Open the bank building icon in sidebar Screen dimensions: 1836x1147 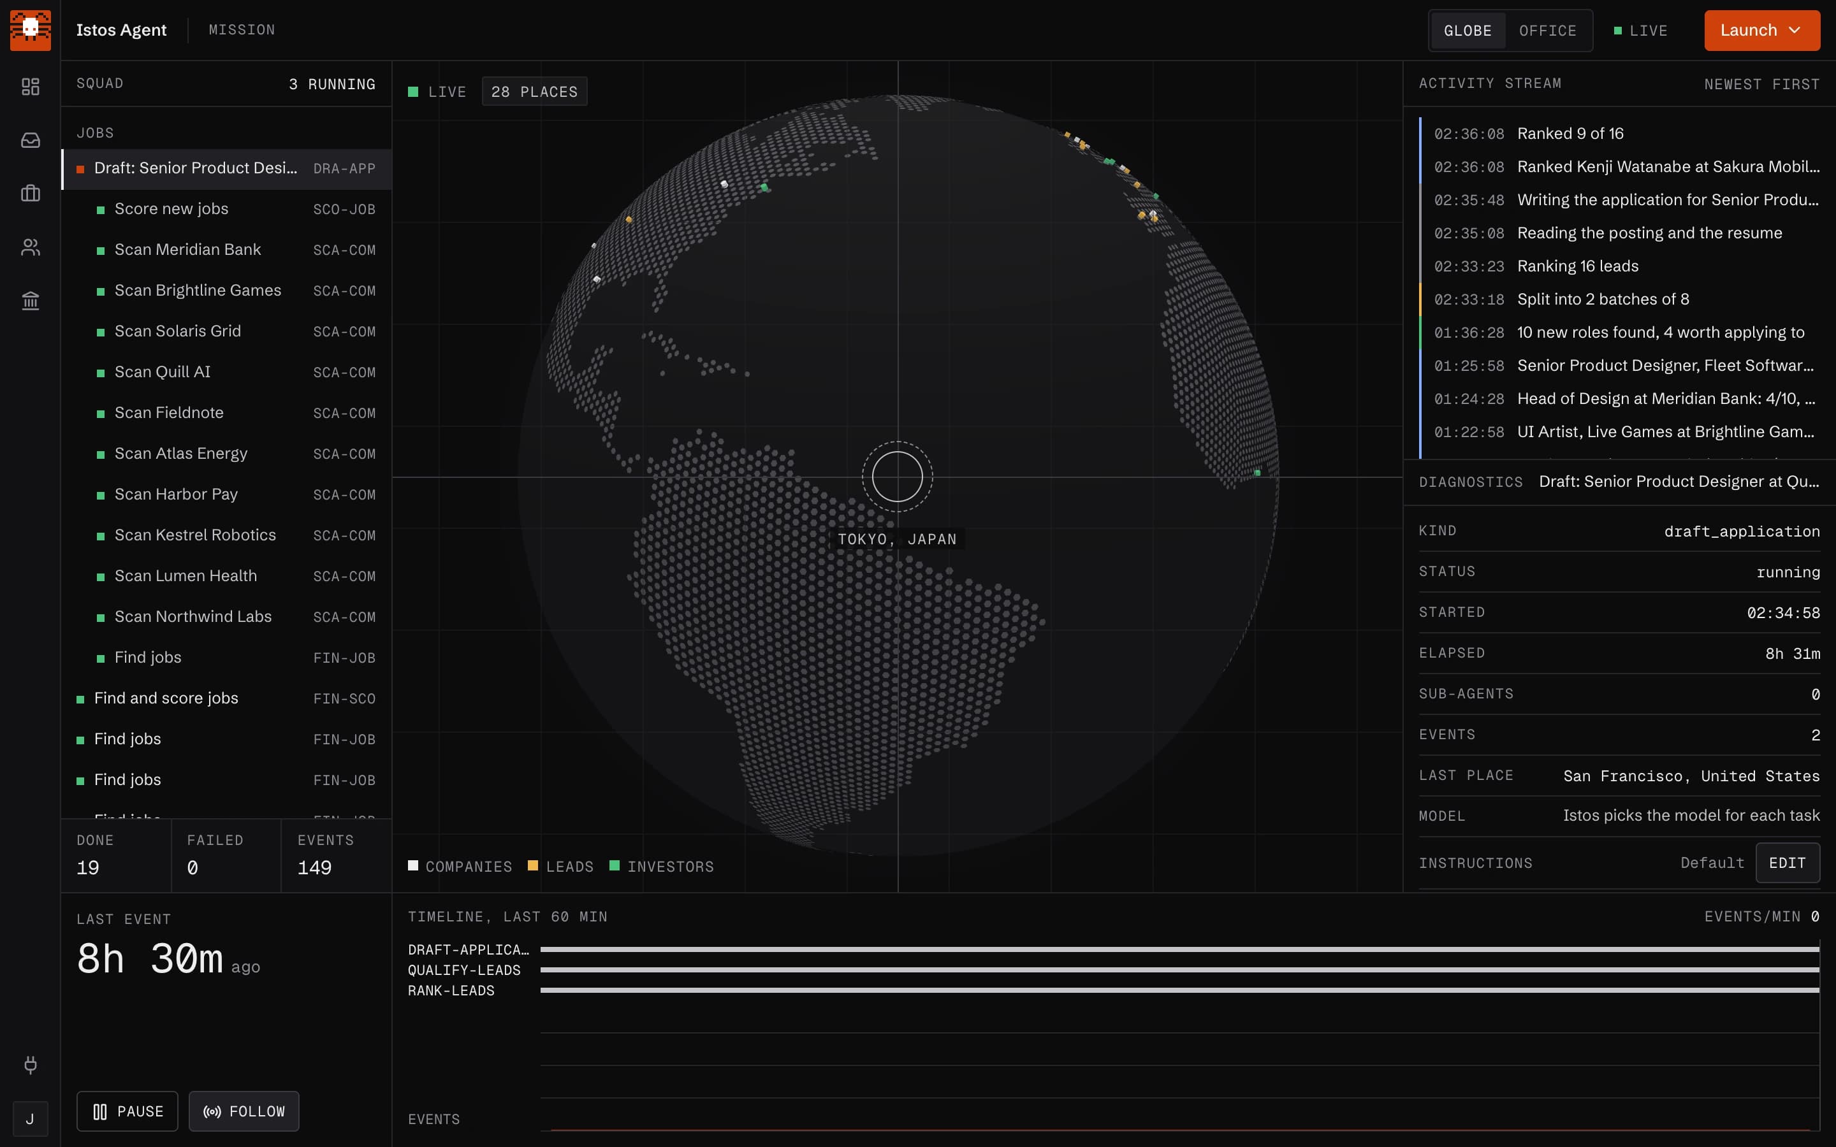31,301
